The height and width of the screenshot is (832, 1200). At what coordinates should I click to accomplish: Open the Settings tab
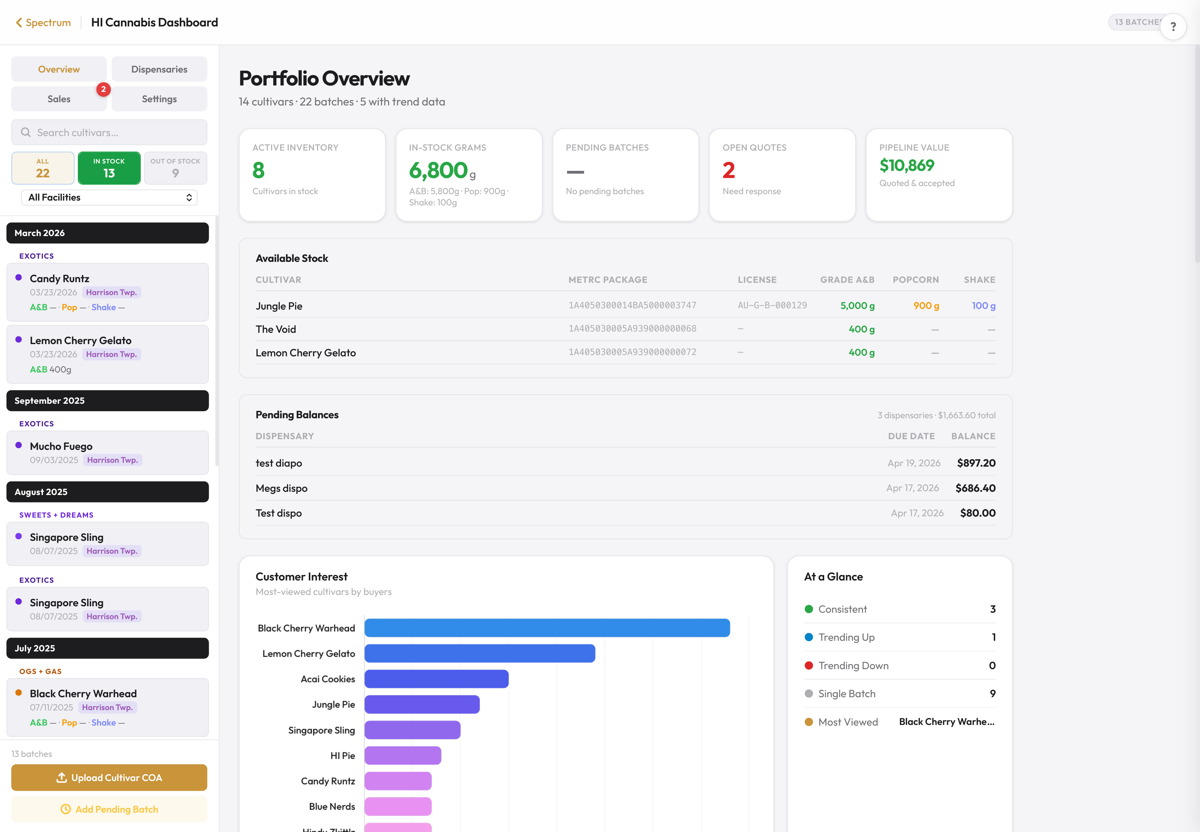pos(159,99)
